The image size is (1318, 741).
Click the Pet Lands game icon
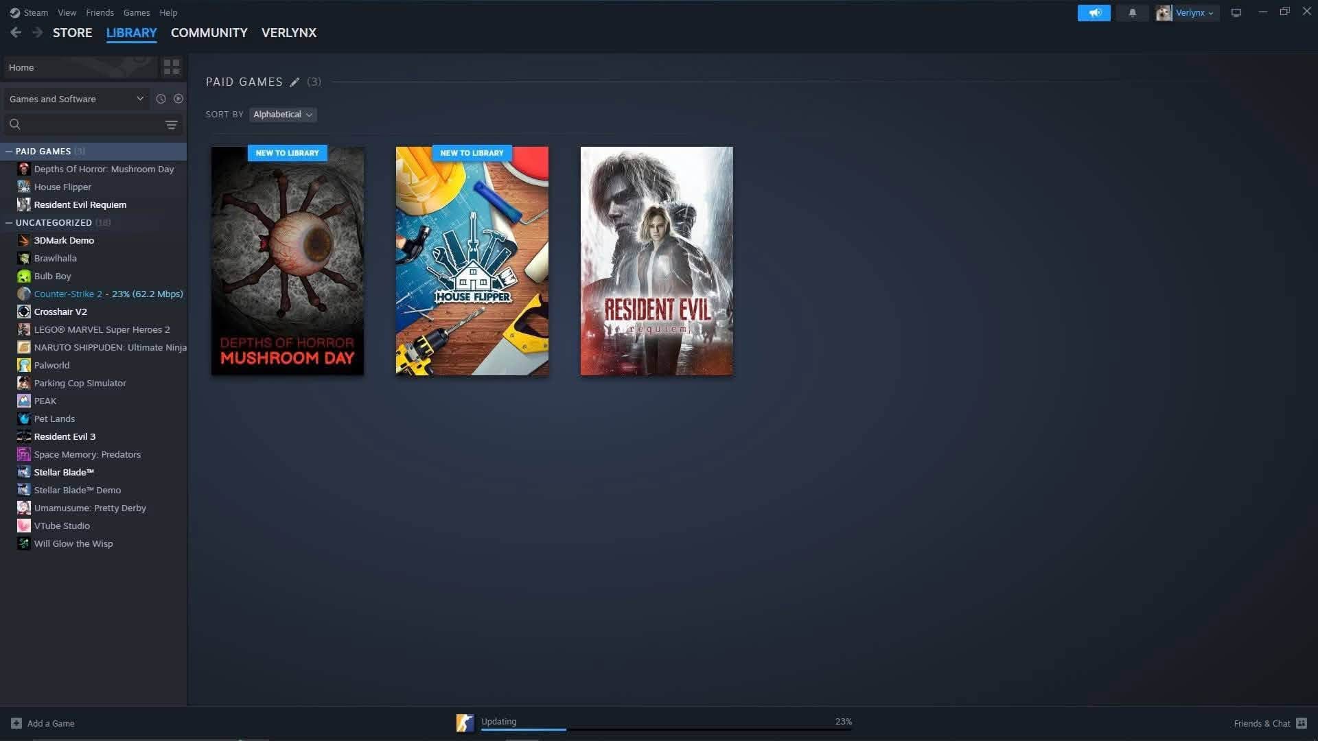click(24, 419)
